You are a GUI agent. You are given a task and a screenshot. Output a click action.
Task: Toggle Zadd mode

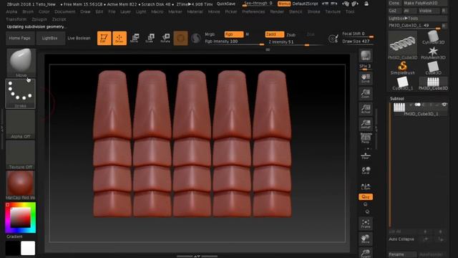tap(275, 34)
